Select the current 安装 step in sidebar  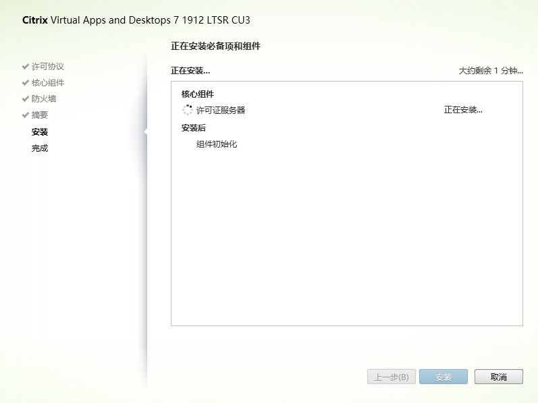coord(40,132)
